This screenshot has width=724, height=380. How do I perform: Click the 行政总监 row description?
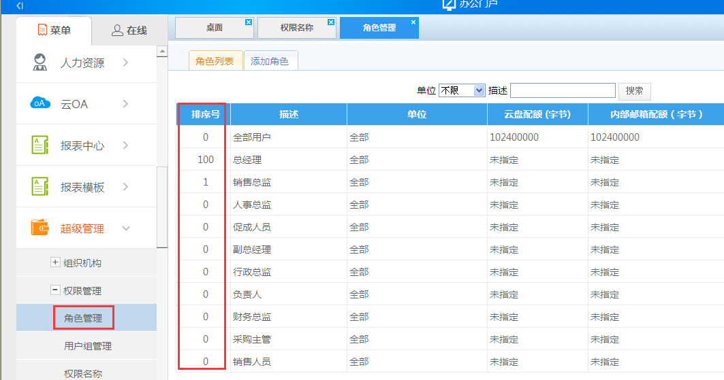coord(251,272)
